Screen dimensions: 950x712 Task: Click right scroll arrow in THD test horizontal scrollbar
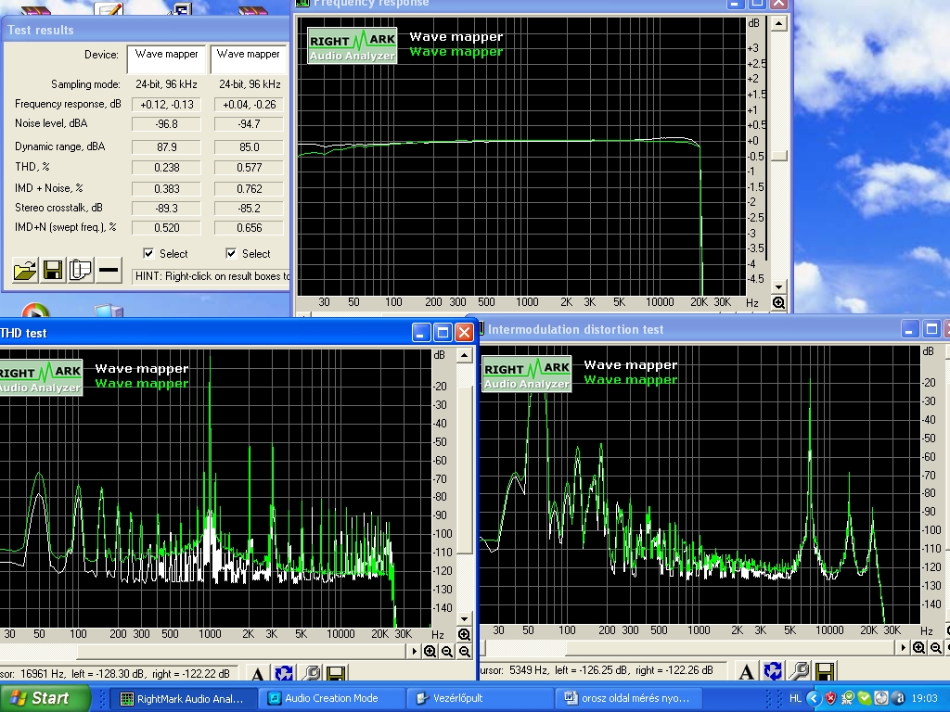[x=415, y=652]
